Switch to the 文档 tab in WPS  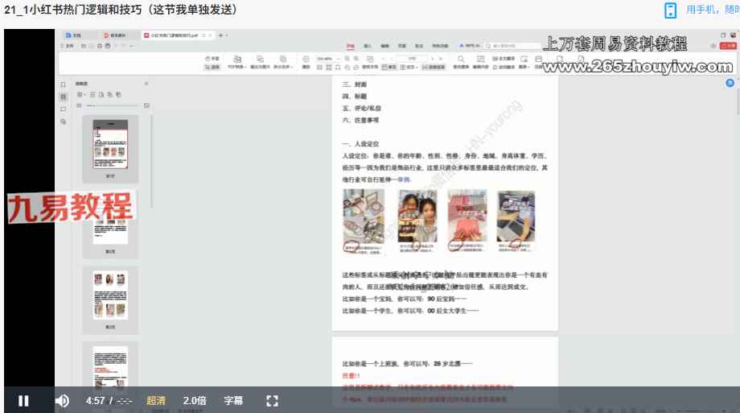pyautogui.click(x=74, y=35)
